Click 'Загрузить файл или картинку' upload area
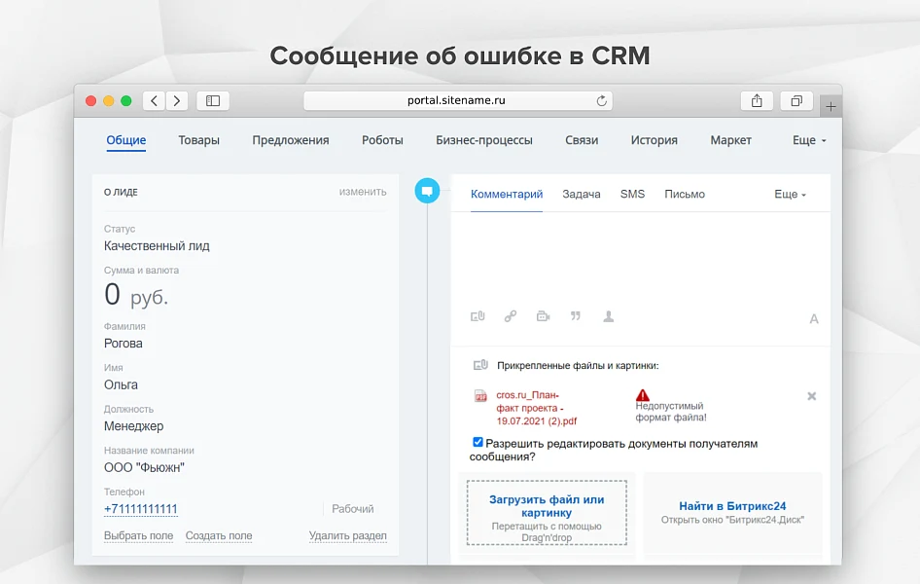The height and width of the screenshot is (584, 920). click(547, 512)
